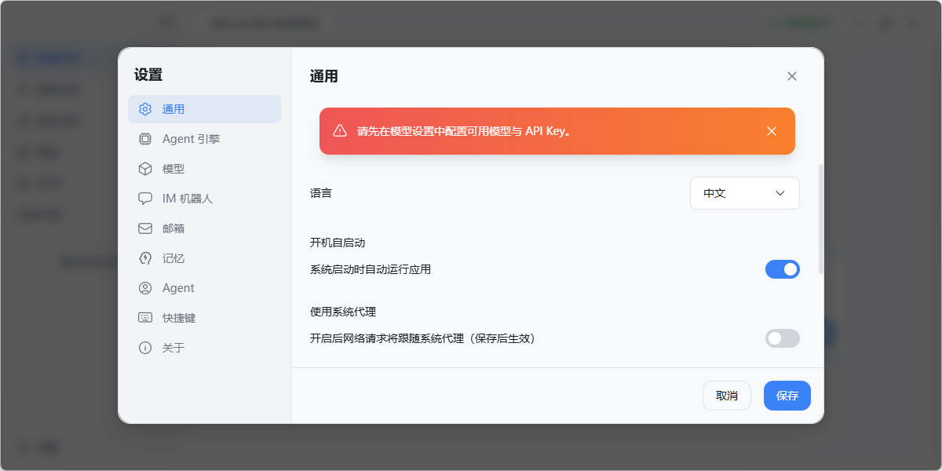This screenshot has height=471, width=942.
Task: Click the settings panel vertical scrollbar
Action: pyautogui.click(x=821, y=220)
